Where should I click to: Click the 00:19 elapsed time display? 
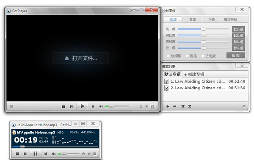pyautogui.click(x=26, y=140)
